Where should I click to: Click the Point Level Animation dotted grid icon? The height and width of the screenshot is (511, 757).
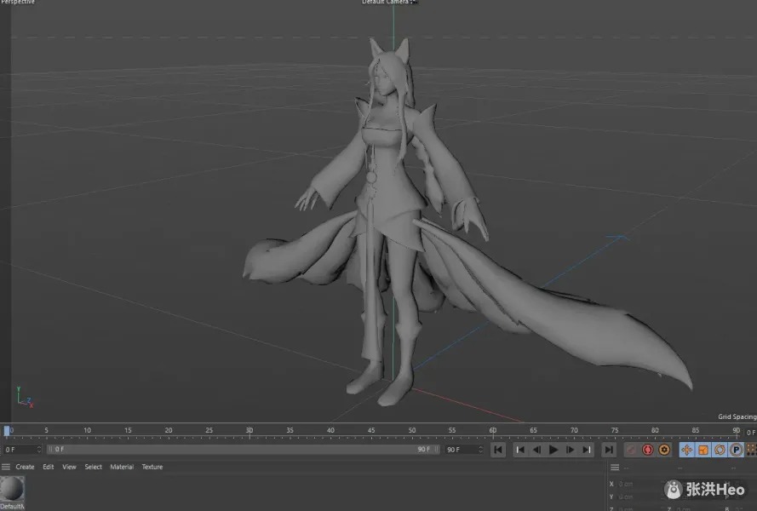(x=752, y=450)
